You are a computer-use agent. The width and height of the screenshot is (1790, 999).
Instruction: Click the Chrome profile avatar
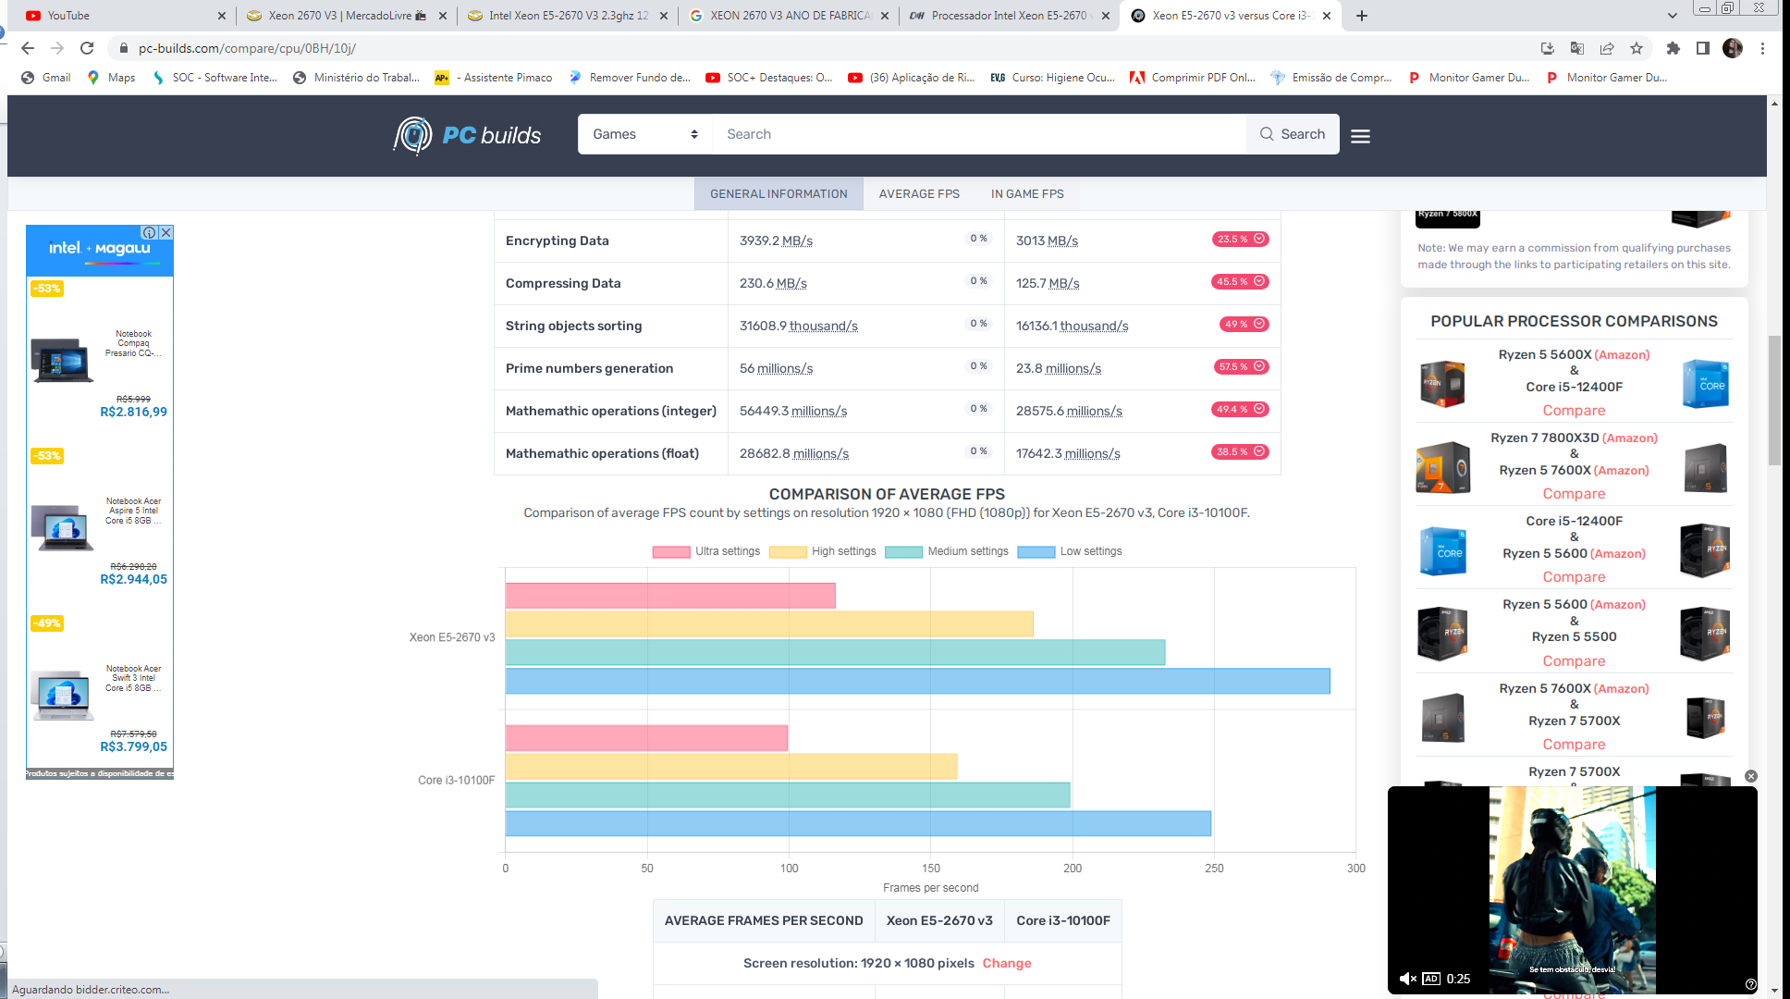(1733, 48)
